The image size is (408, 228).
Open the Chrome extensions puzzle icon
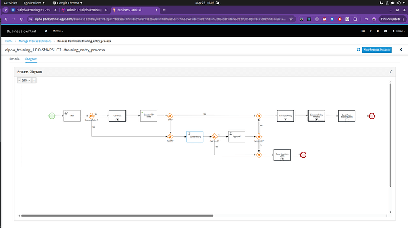355,19
